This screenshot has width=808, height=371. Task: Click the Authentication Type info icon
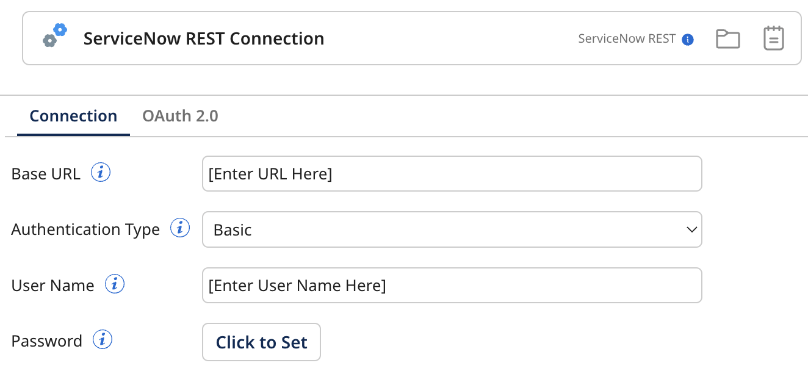pyautogui.click(x=180, y=227)
